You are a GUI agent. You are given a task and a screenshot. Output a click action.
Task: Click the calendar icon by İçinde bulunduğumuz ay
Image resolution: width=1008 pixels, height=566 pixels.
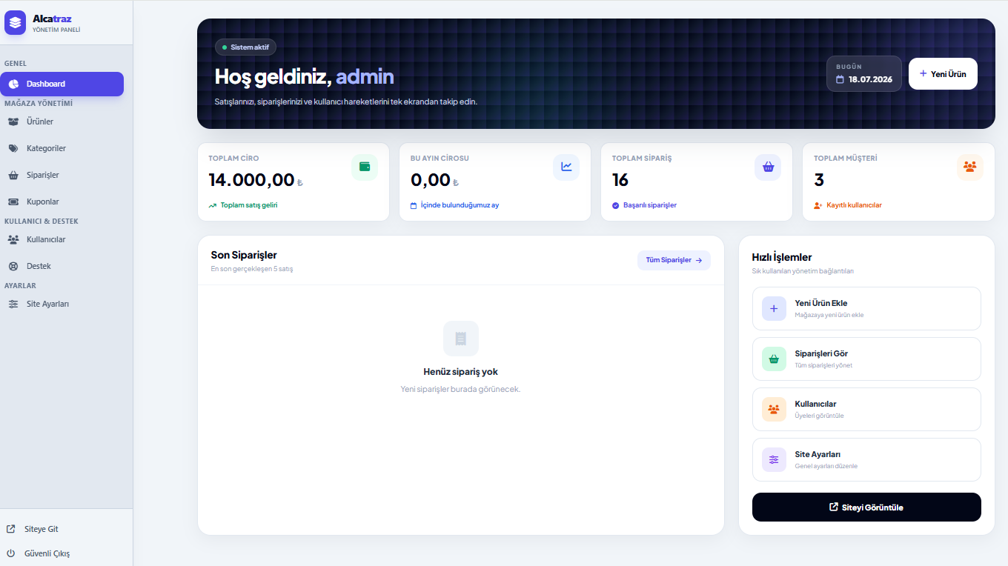pyautogui.click(x=414, y=205)
